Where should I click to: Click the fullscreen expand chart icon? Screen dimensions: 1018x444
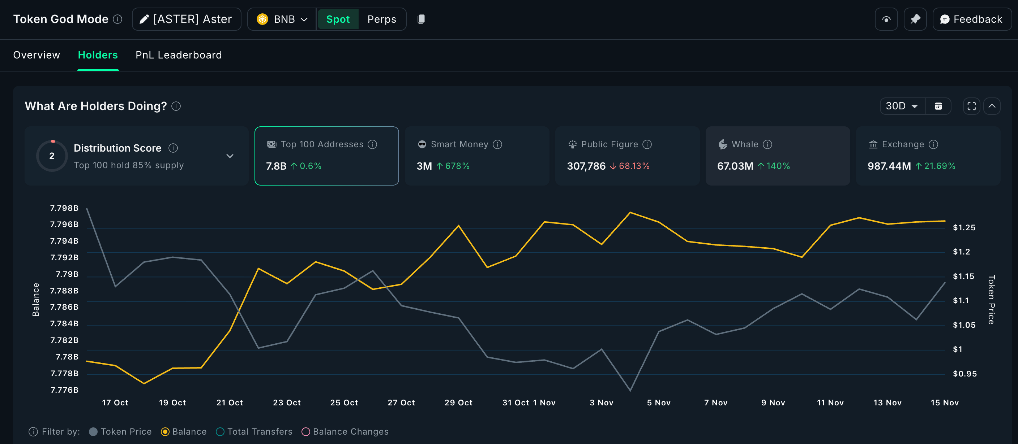[971, 106]
